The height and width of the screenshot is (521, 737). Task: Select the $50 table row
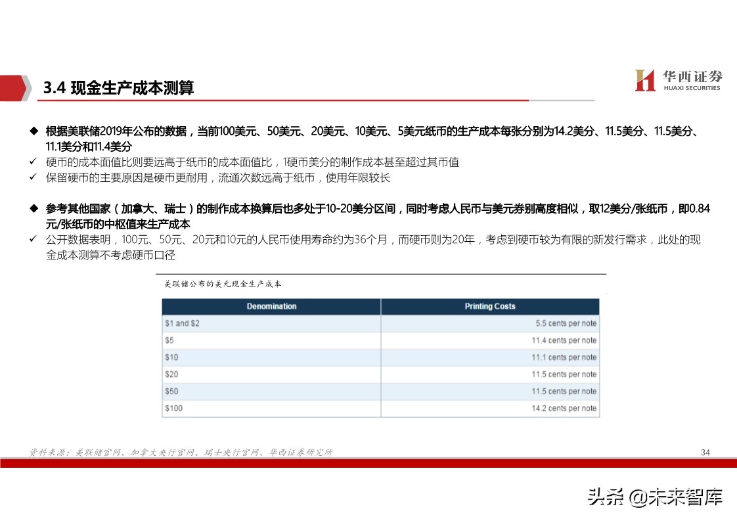point(381,391)
